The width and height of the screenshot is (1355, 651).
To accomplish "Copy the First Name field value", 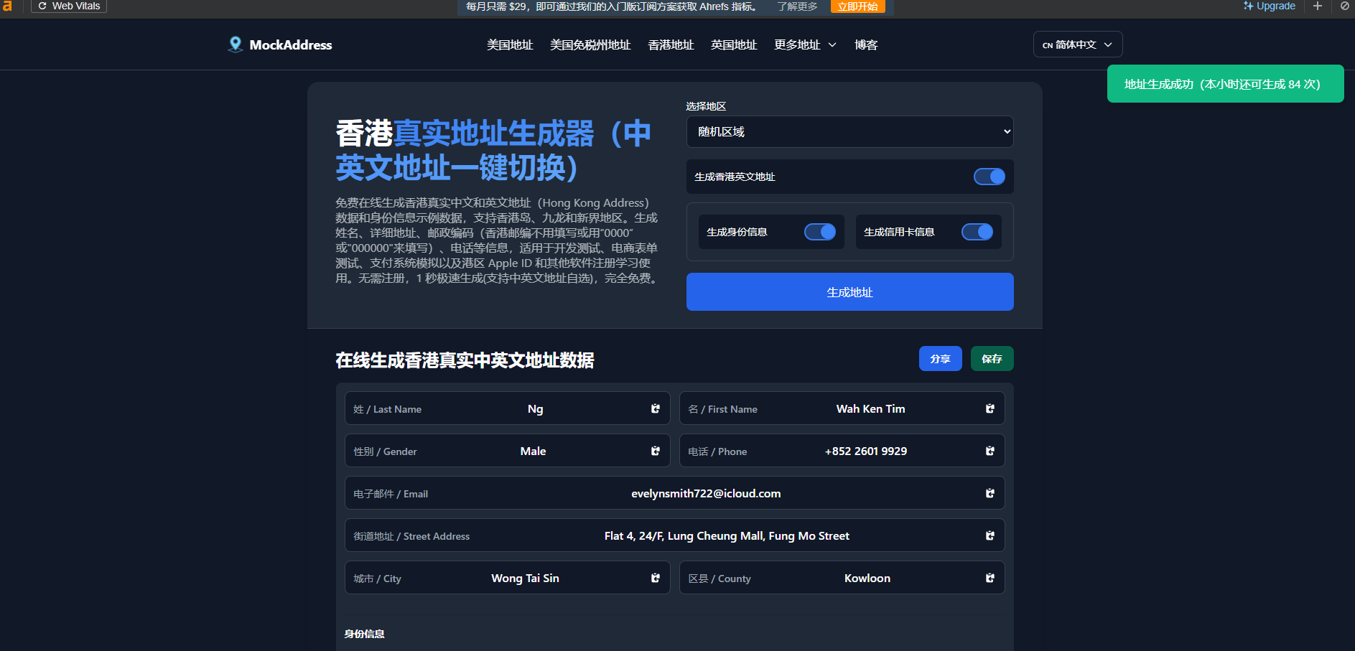I will click(990, 408).
